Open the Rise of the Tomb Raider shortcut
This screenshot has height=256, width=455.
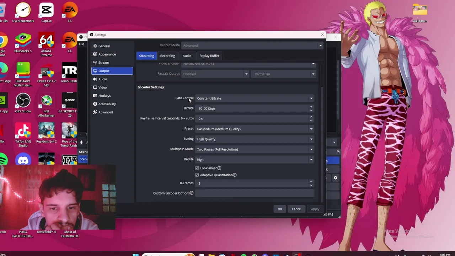[69, 135]
